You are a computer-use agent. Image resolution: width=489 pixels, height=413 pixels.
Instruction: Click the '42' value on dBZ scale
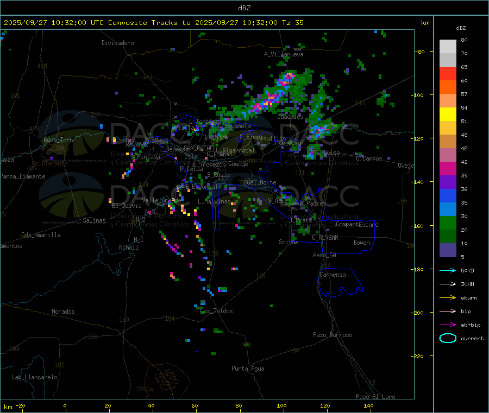pyautogui.click(x=464, y=162)
